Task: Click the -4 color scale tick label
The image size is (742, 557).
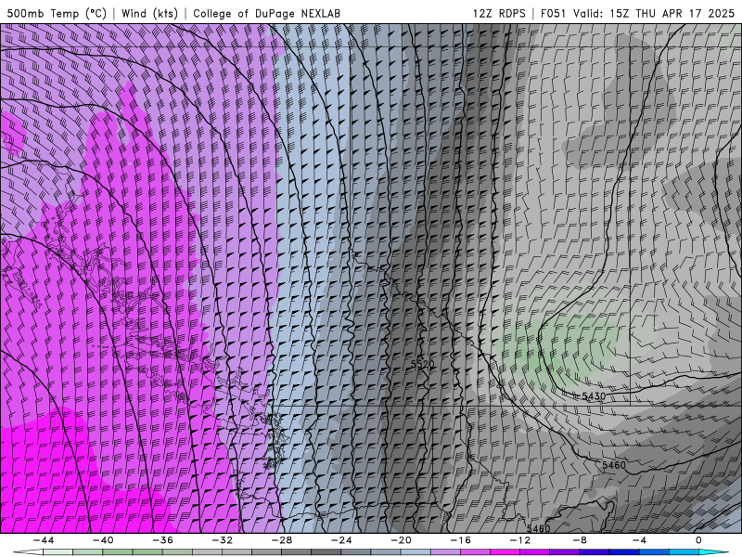Action: click(639, 540)
